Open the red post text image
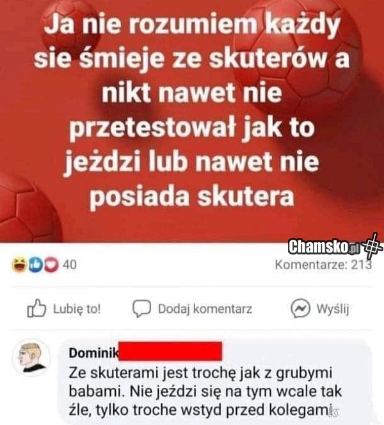The width and height of the screenshot is (384, 425). click(x=192, y=121)
